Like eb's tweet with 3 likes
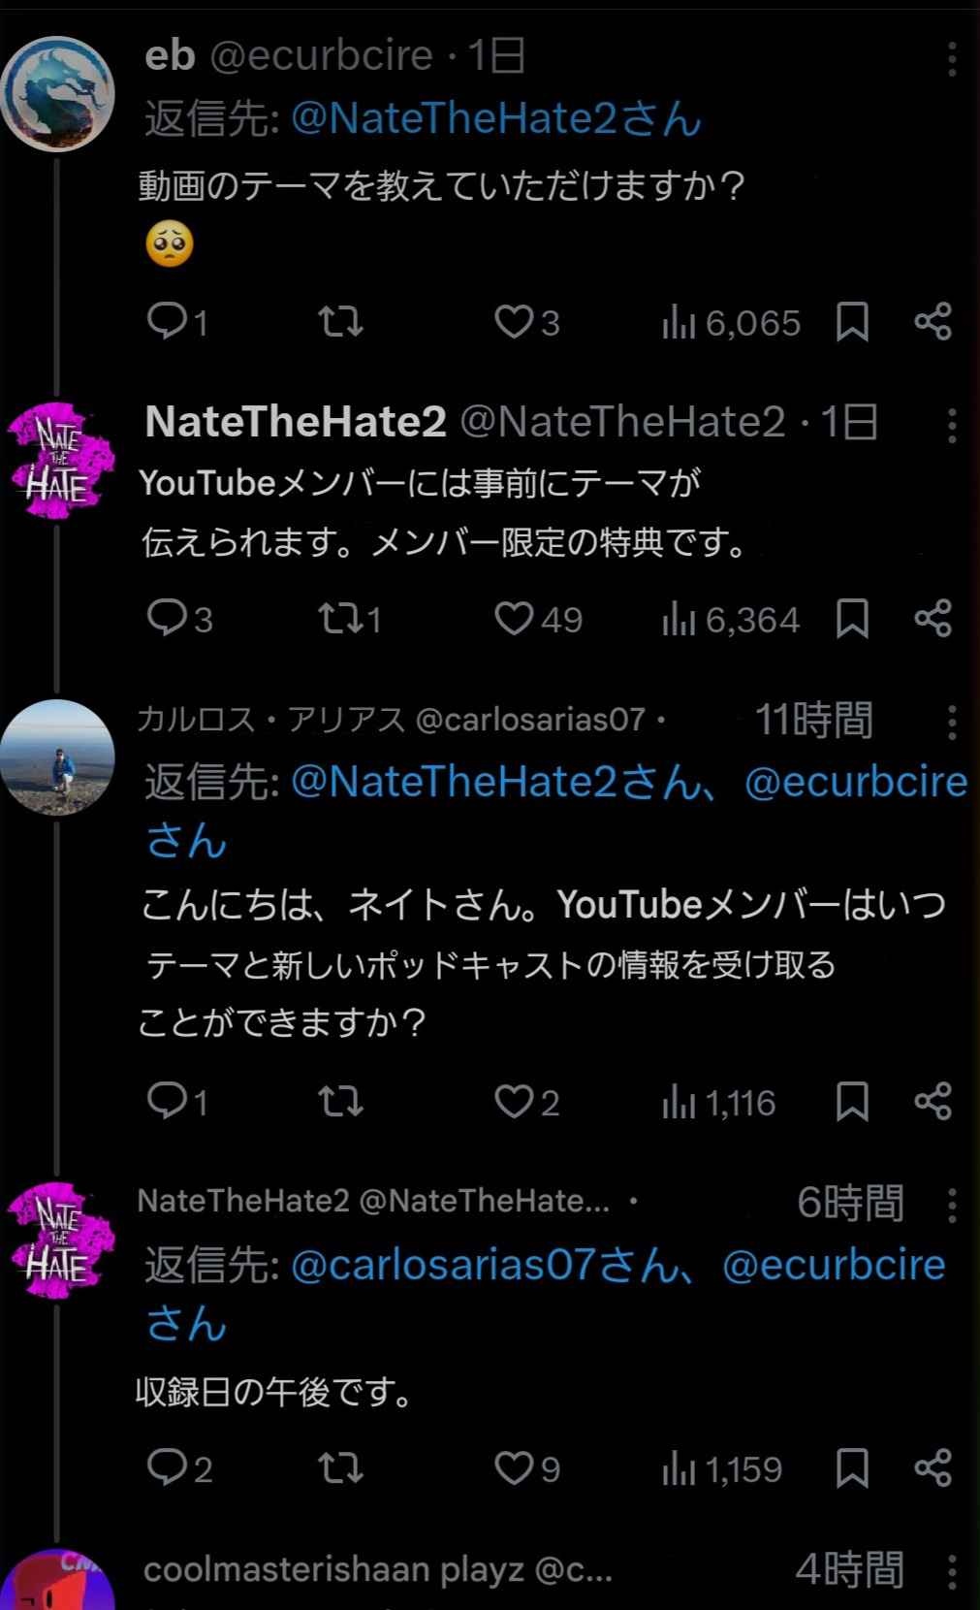 coord(515,322)
